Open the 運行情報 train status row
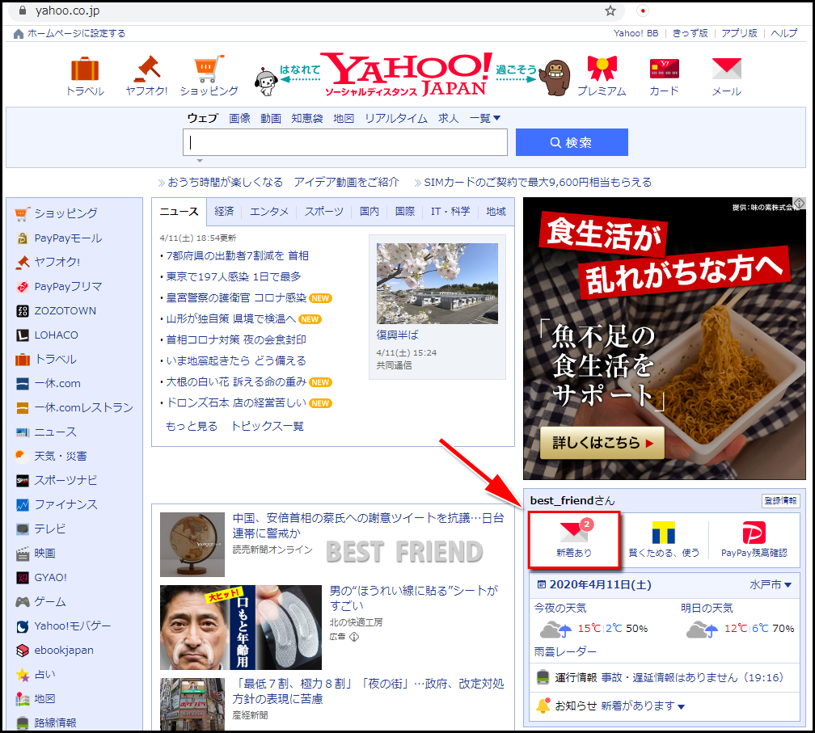The width and height of the screenshot is (815, 733). click(x=665, y=677)
